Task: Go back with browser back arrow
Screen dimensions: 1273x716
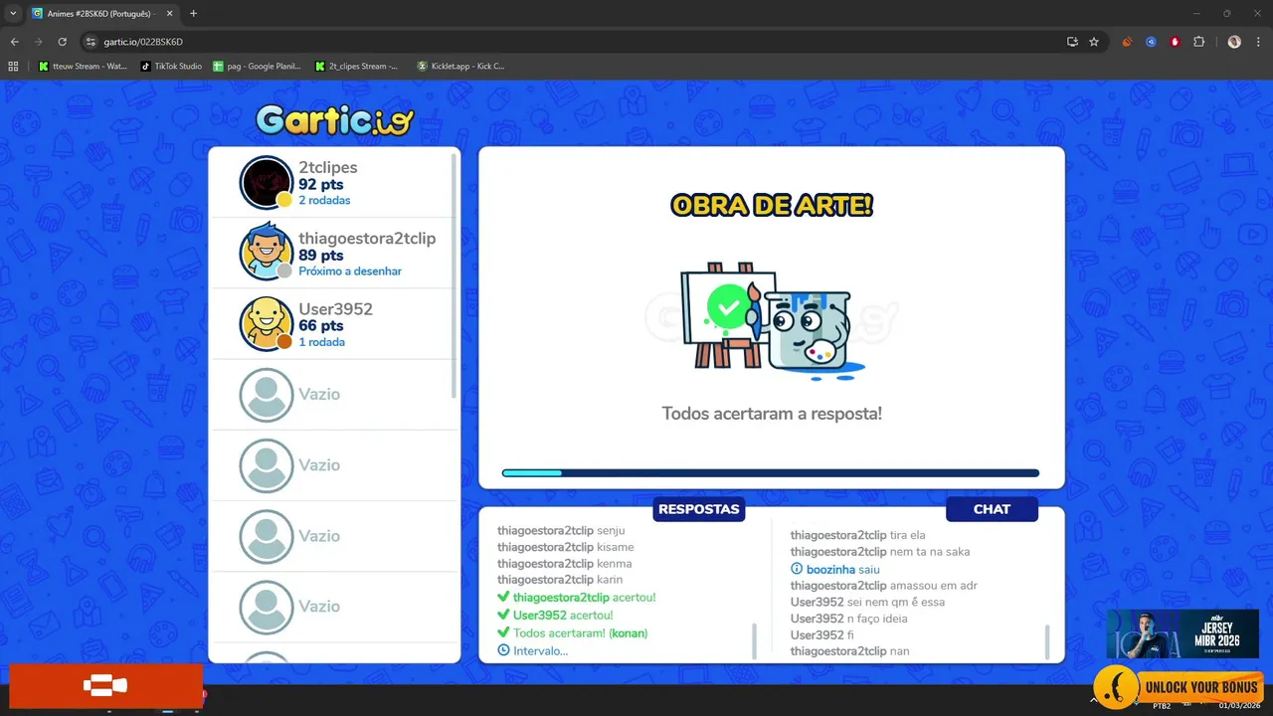Action: (14, 42)
